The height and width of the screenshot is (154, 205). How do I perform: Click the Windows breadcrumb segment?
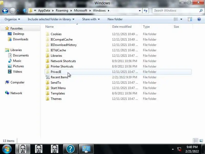click(99, 11)
